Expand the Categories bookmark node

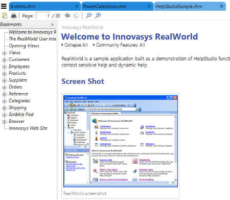pos(4,101)
